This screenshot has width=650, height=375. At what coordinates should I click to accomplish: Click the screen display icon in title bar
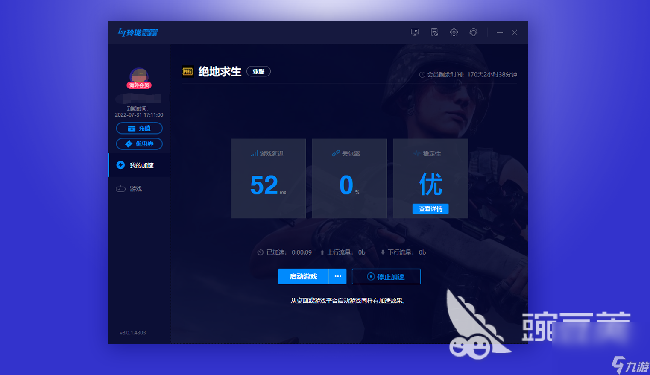[415, 32]
